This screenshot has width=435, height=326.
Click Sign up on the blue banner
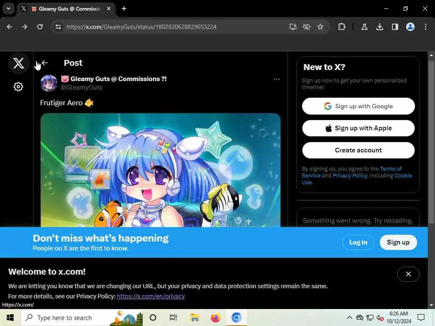pyautogui.click(x=398, y=242)
